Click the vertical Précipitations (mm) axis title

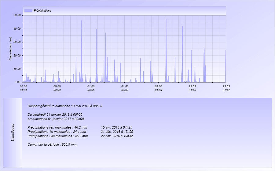click(x=10, y=49)
